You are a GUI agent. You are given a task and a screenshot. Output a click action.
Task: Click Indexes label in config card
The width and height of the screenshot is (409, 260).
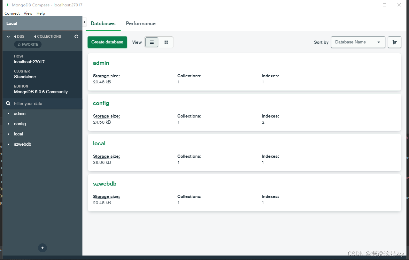(x=270, y=116)
